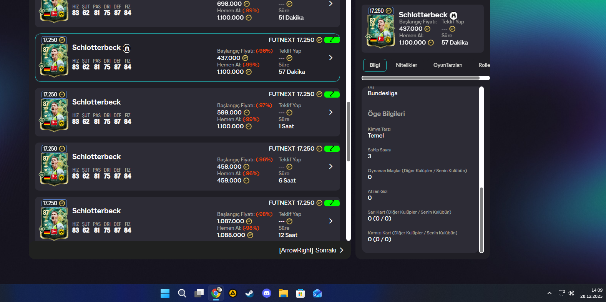Switch to the Bilgi tab
The width and height of the screenshot is (606, 302).
point(375,65)
